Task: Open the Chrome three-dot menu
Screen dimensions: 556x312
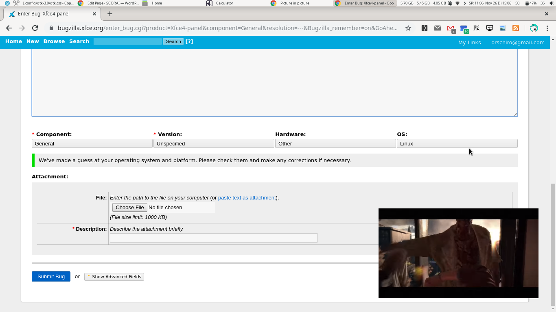Action: coord(547,28)
